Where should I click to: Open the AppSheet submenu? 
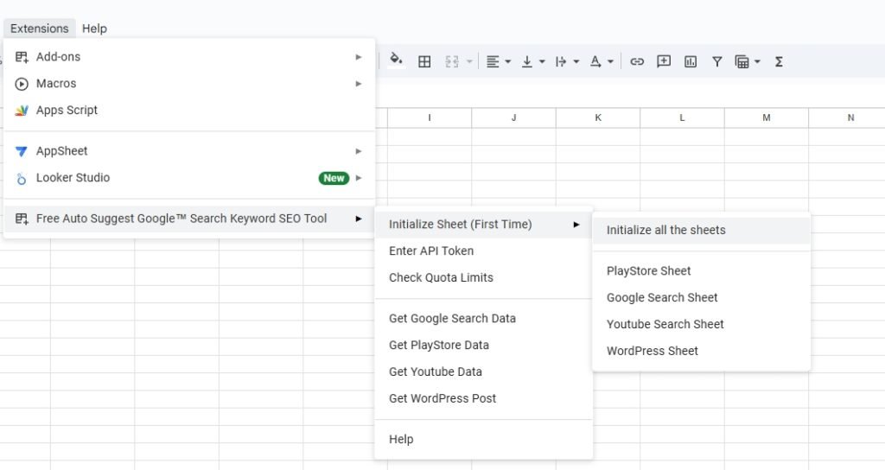click(x=189, y=151)
